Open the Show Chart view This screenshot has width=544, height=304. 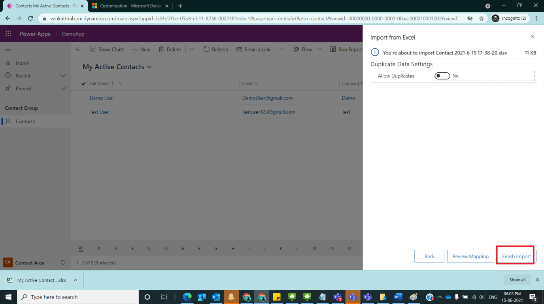(x=107, y=49)
